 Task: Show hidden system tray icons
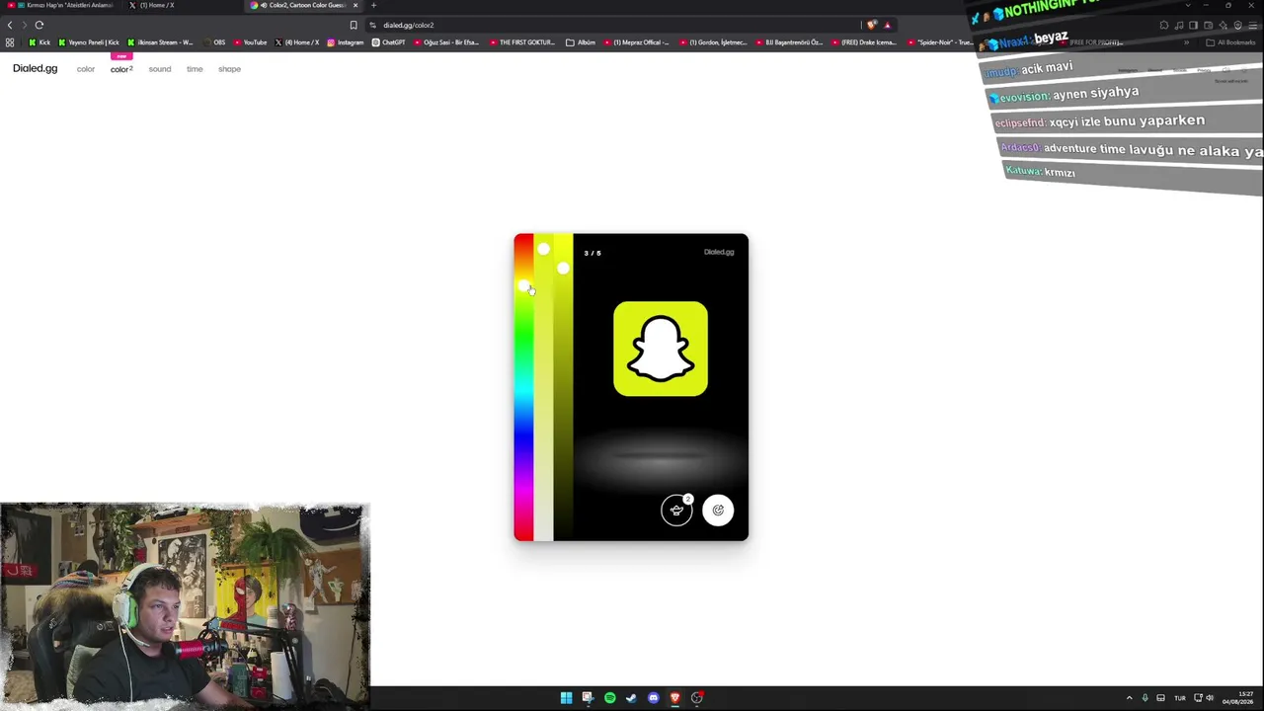pos(1130,698)
